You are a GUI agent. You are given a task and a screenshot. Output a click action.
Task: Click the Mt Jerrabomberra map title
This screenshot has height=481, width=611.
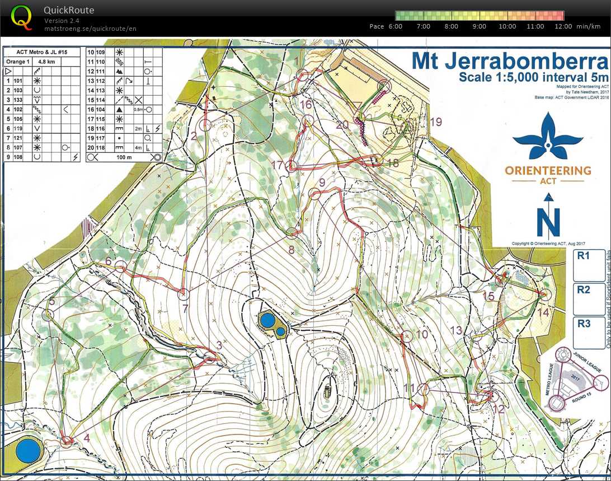click(x=509, y=60)
